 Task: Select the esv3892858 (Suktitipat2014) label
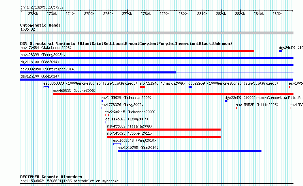click(x=48, y=69)
